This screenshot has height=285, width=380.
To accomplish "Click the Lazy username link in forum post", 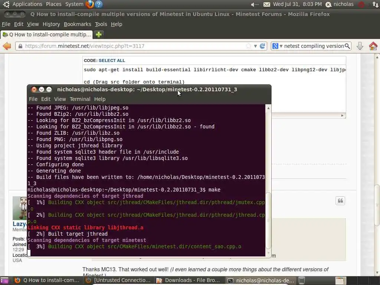I will click(19, 224).
